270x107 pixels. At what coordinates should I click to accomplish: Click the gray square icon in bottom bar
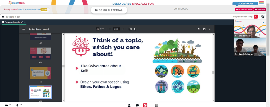point(157,105)
